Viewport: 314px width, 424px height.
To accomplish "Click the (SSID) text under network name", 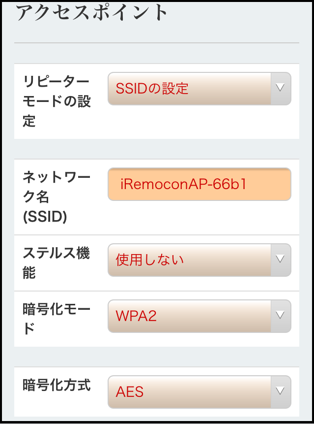I will coord(45,217).
